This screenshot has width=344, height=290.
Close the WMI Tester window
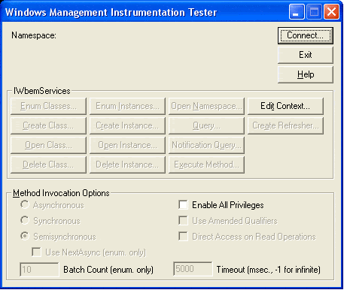point(331,12)
